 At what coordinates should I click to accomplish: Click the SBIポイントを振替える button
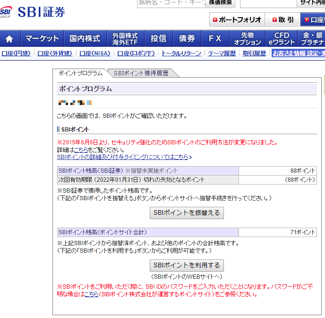pos(187,213)
